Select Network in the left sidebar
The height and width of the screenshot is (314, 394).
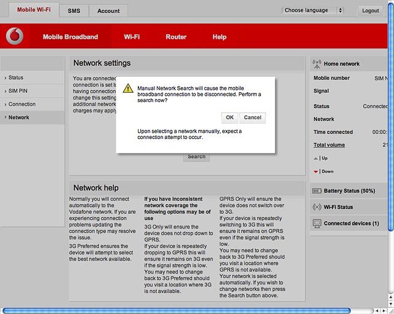[32, 117]
